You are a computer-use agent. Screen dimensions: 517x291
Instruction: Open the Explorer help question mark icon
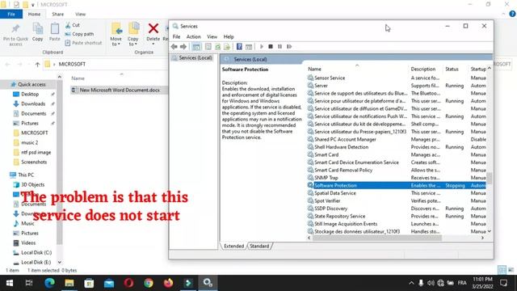(512, 14)
